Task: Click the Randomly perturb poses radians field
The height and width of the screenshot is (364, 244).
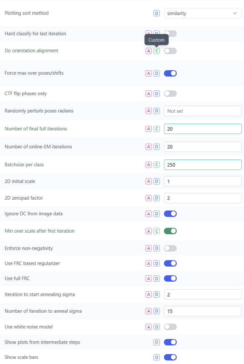Action: (x=203, y=111)
